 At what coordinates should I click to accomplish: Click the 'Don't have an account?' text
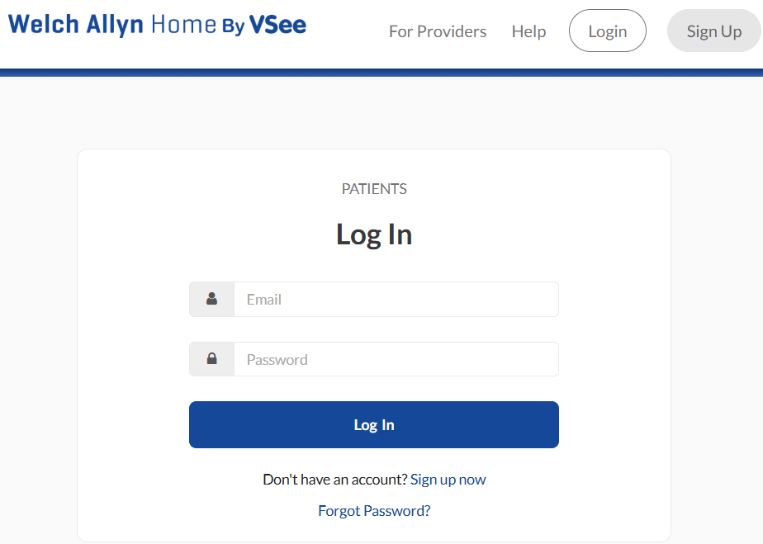(334, 480)
